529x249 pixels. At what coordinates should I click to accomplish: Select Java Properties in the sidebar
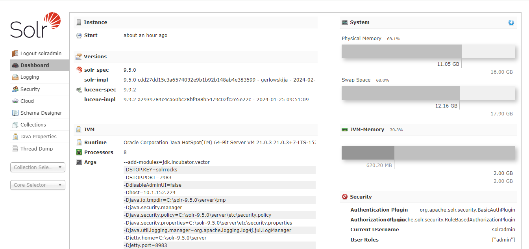pos(39,137)
